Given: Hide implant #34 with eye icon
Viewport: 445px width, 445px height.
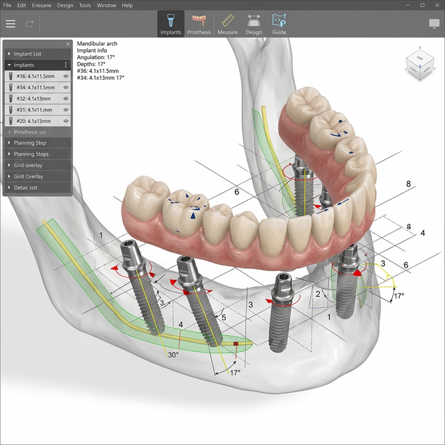Looking at the screenshot, I should [66, 88].
